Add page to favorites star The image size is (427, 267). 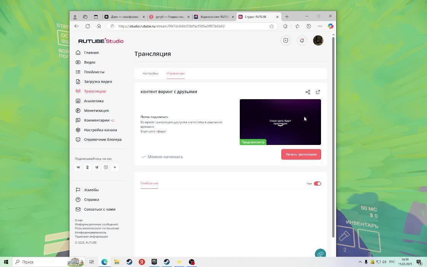pyautogui.click(x=271, y=26)
